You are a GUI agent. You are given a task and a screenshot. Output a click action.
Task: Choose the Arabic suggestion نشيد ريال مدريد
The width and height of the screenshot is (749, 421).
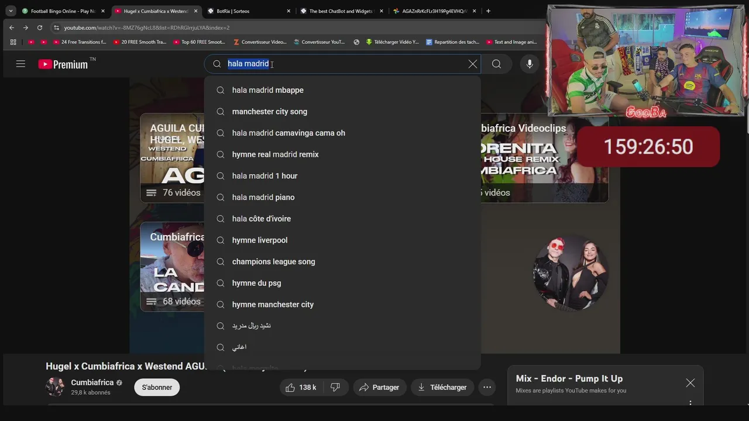coord(342,326)
